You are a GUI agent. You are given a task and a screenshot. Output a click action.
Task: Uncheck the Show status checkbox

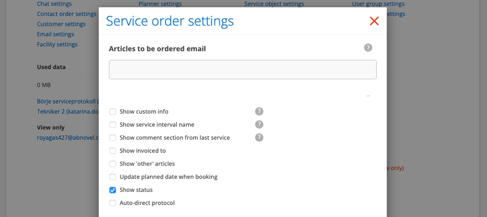[x=113, y=190]
